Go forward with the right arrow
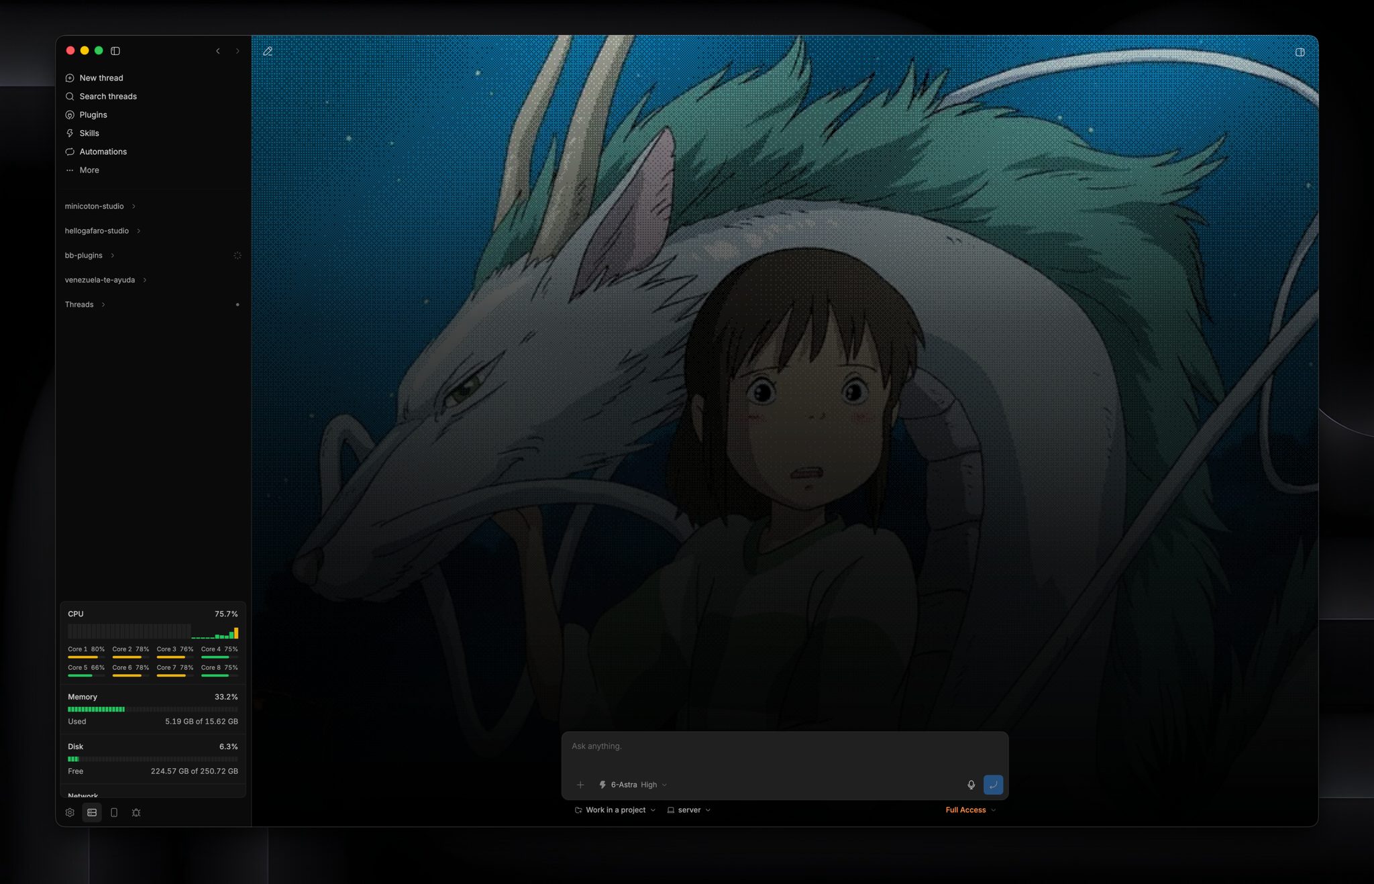Viewport: 1374px width, 884px height. [237, 51]
